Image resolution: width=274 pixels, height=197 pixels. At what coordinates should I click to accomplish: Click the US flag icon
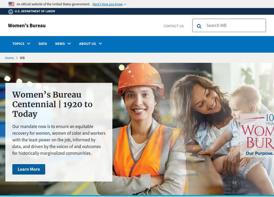click(11, 4)
